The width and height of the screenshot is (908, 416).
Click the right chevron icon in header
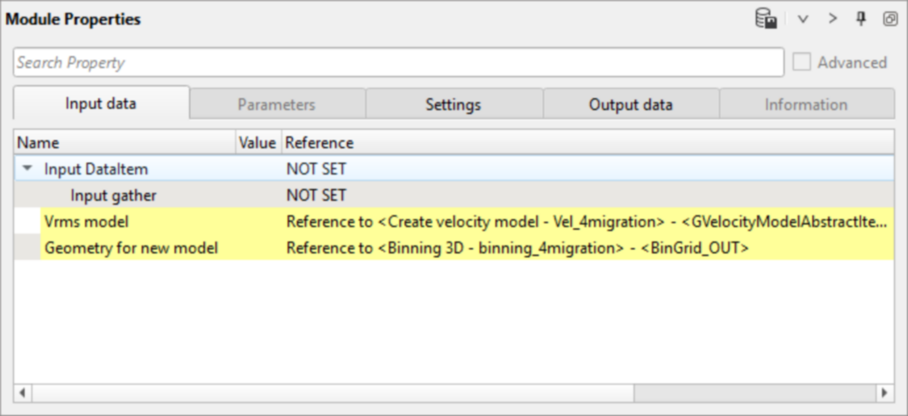(832, 19)
